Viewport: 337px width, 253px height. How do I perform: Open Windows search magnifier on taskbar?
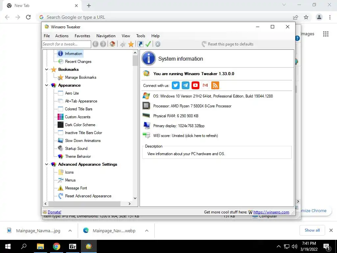(x=24, y=246)
